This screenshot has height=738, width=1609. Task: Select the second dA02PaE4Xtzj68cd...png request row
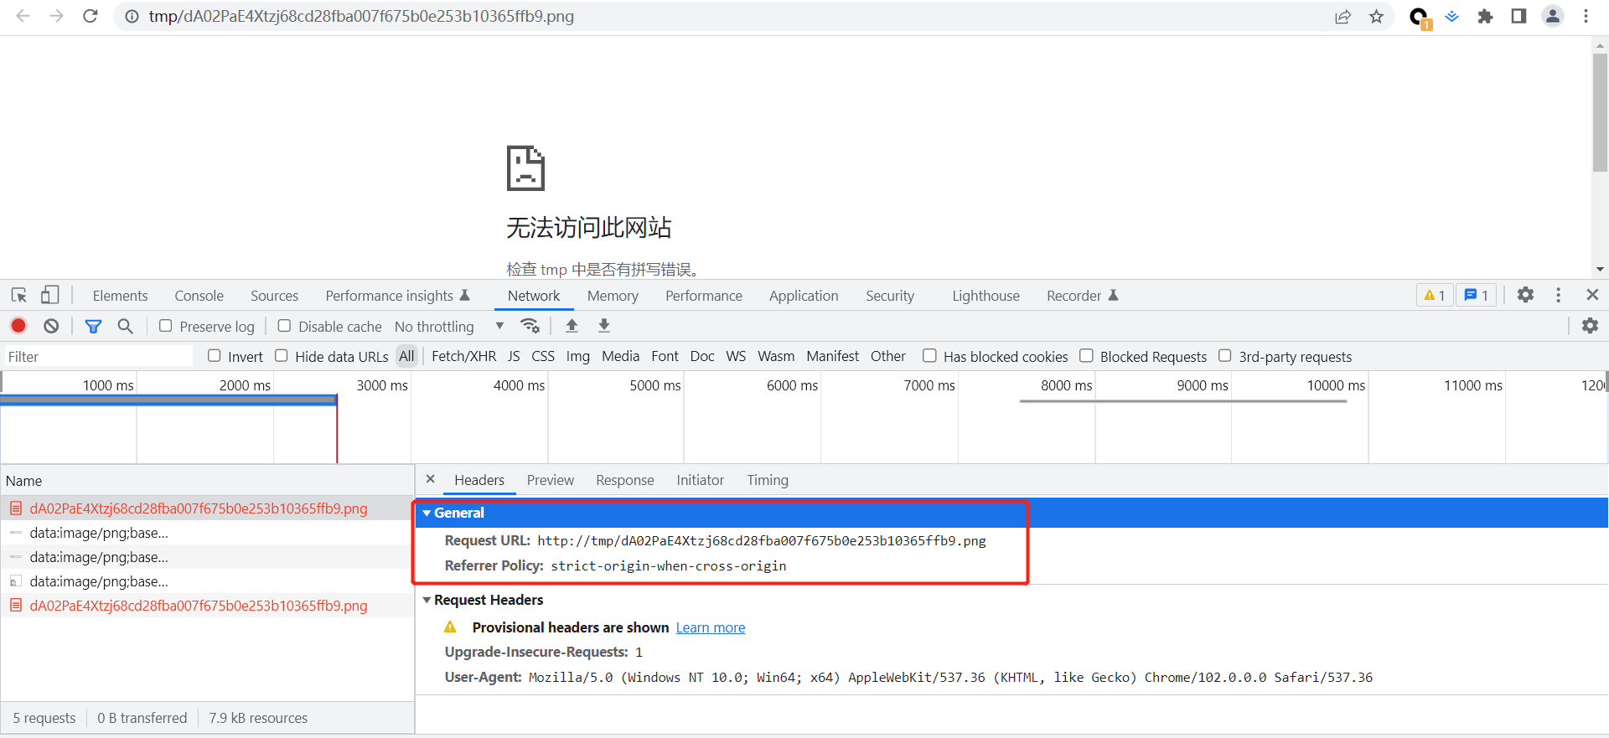(x=208, y=606)
